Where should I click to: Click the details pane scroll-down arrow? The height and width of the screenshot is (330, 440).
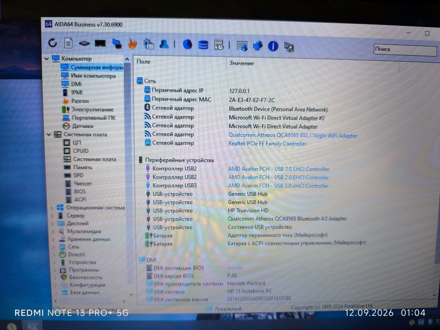pyautogui.click(x=434, y=295)
